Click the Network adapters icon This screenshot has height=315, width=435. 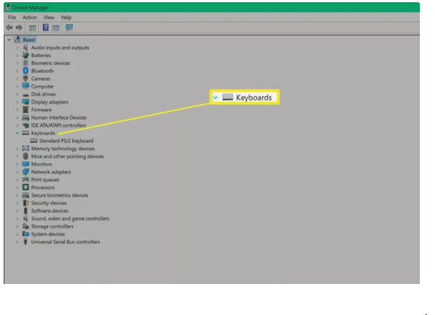coord(25,172)
